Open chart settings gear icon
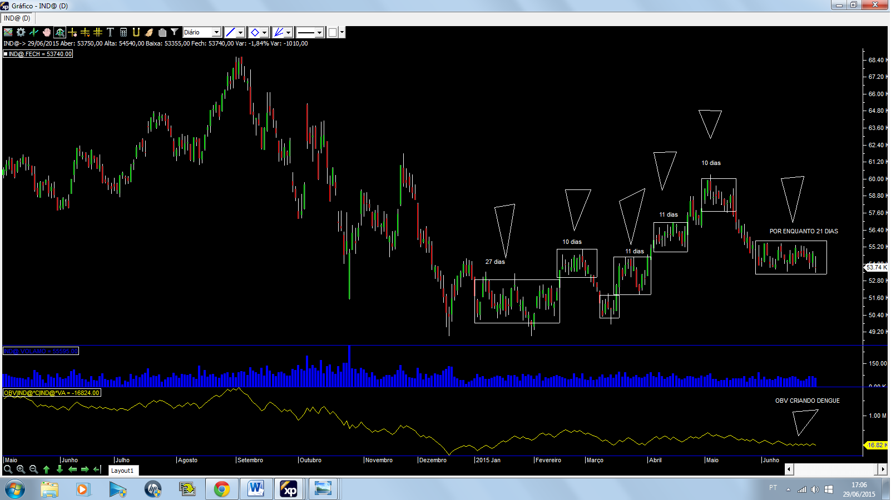This screenshot has height=500, width=891. [x=21, y=32]
